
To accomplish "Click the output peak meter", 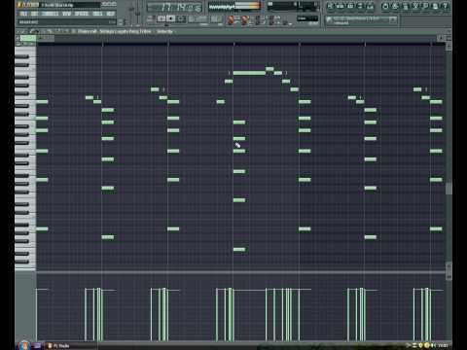I will 247,6.
